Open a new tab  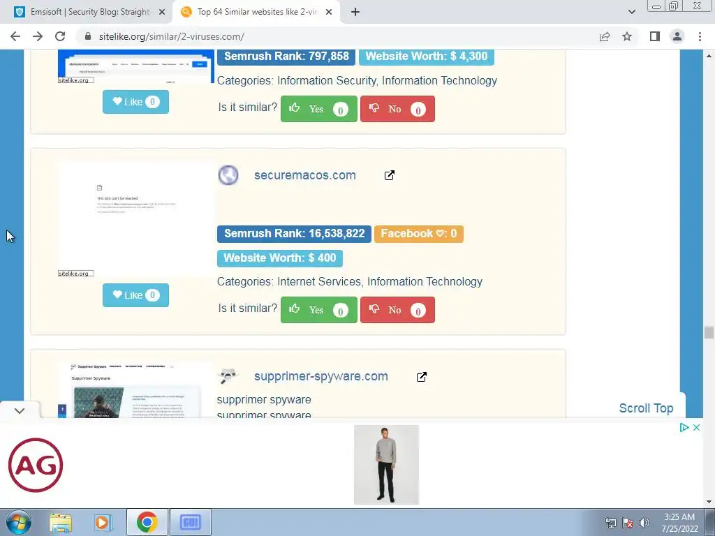tap(355, 13)
